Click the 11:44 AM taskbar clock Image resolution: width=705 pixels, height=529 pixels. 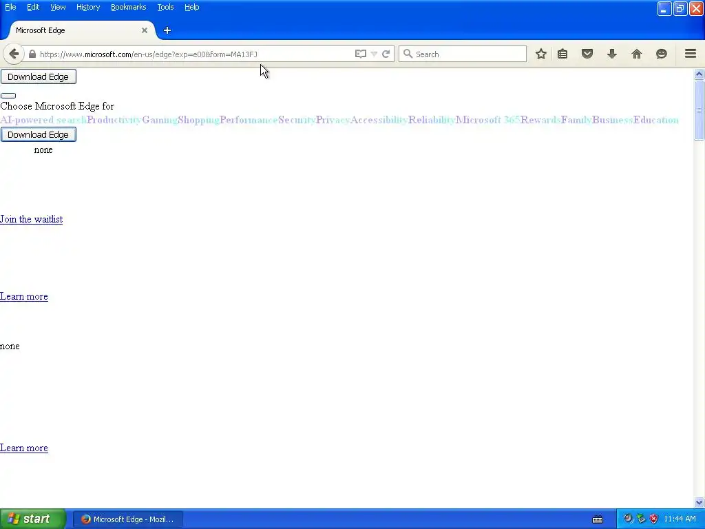tap(680, 519)
